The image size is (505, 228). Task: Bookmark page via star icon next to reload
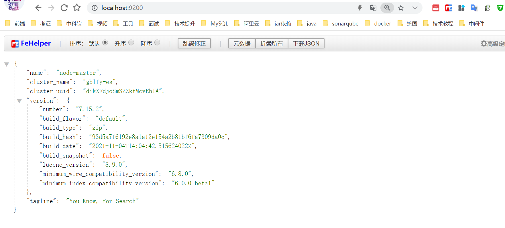[77, 8]
